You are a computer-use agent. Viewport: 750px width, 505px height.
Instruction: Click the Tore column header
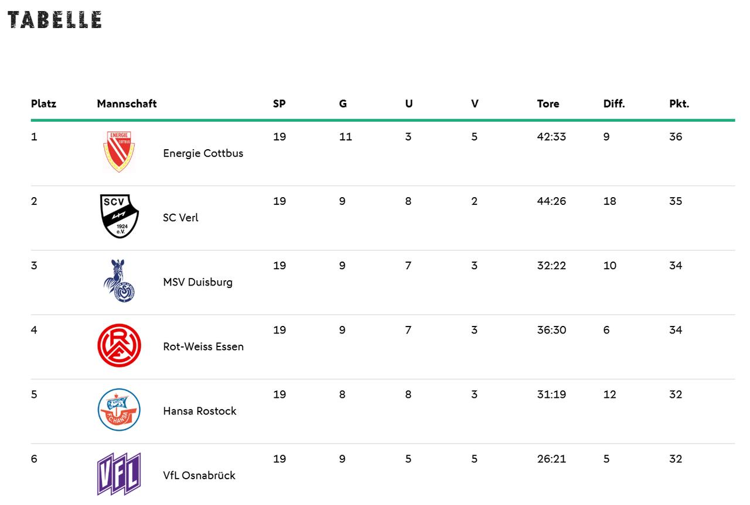click(x=548, y=104)
